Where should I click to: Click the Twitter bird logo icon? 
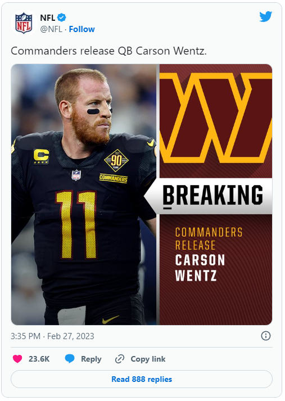tap(265, 17)
